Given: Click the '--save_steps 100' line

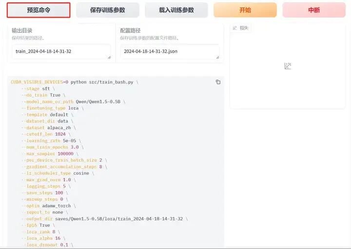Looking at the screenshot, I should point(44,192).
